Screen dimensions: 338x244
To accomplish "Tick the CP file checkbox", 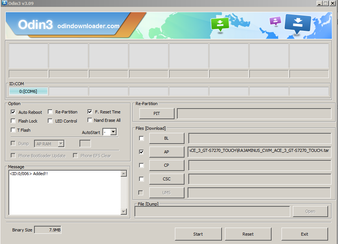I will pyautogui.click(x=141, y=165).
